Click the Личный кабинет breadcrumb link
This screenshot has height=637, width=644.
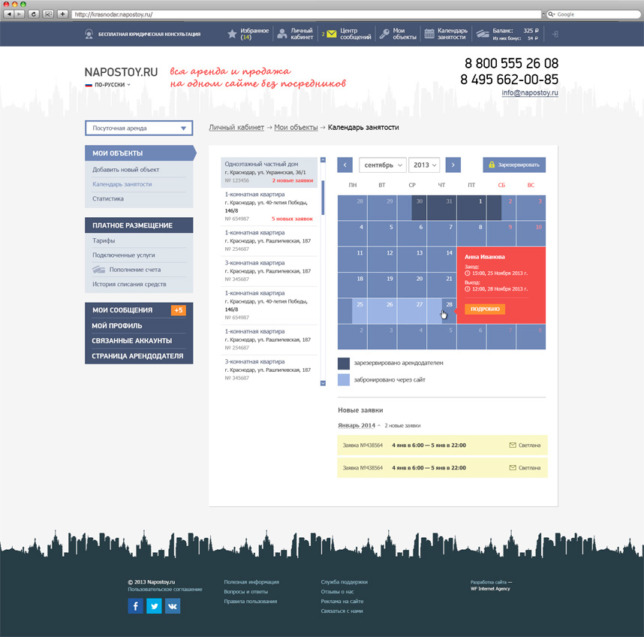click(236, 128)
